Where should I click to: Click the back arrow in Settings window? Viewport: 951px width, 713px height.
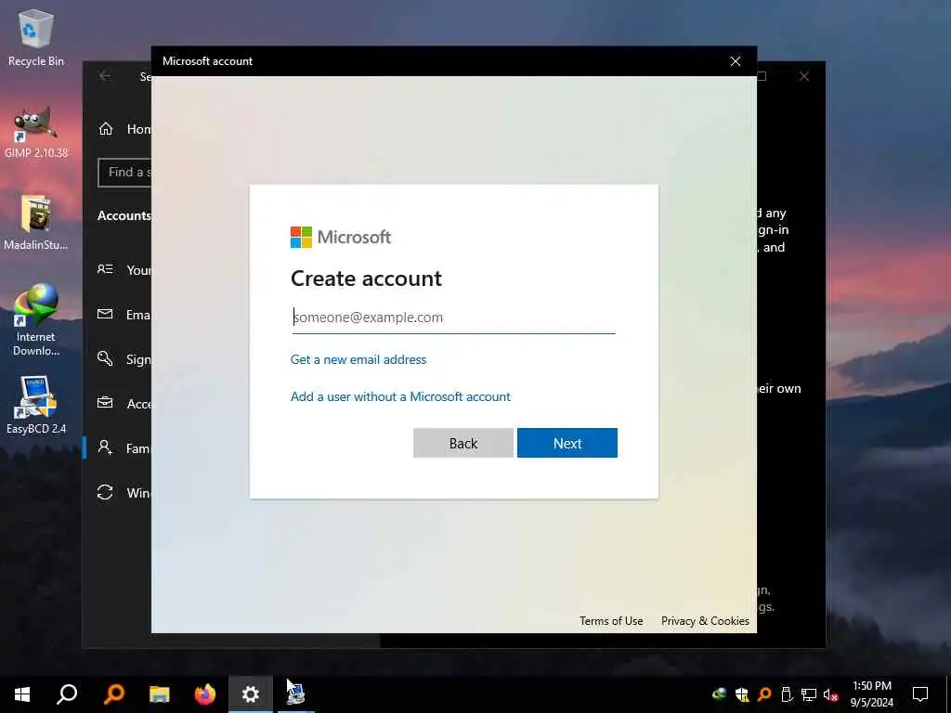105,76
